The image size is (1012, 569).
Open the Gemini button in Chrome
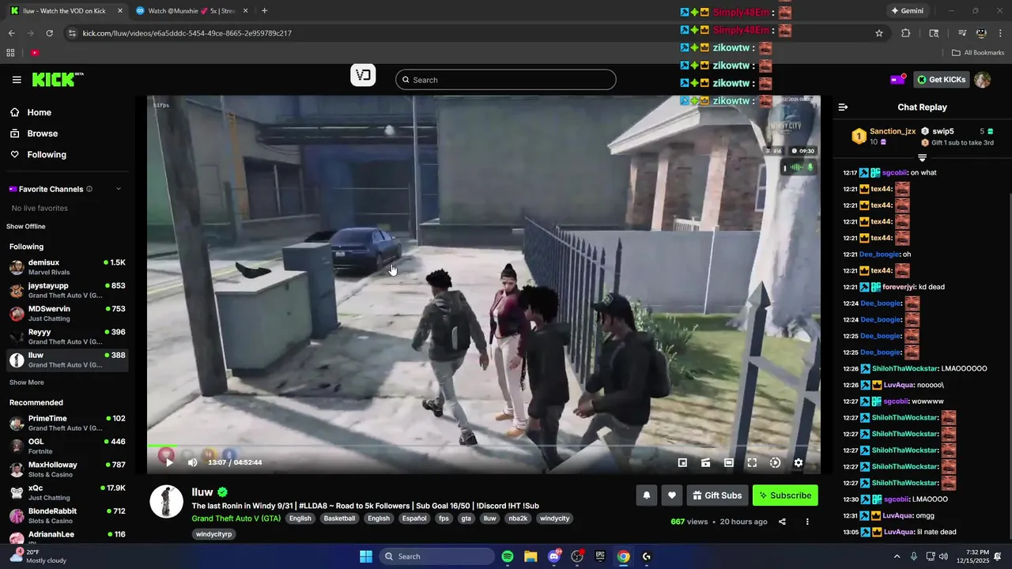(x=907, y=11)
